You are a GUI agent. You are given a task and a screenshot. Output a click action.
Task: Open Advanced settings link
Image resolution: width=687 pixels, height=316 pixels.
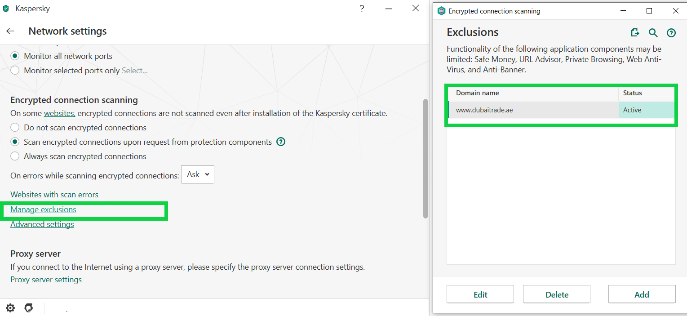click(x=42, y=224)
